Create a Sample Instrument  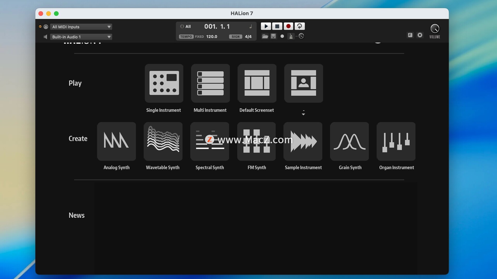pos(303,141)
